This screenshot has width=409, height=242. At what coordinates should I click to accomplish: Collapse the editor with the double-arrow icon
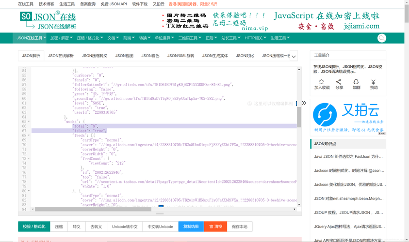tap(304, 103)
